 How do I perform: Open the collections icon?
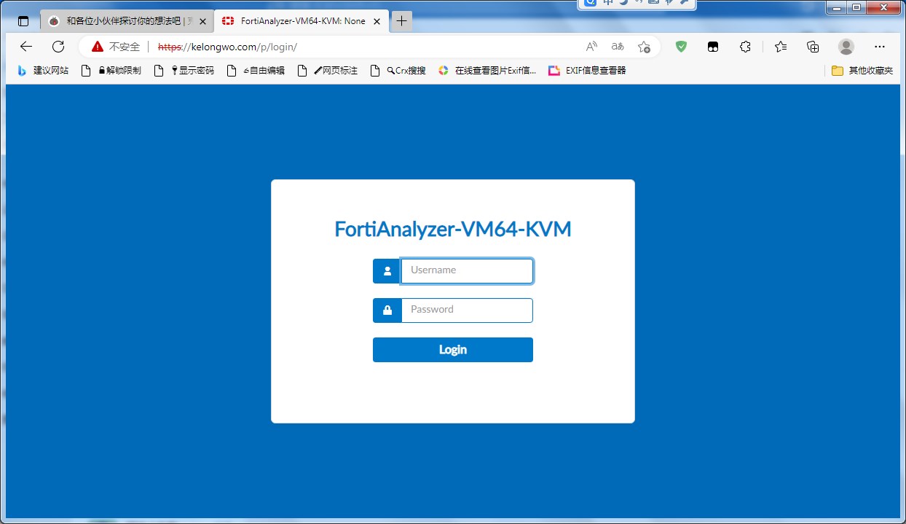(813, 47)
